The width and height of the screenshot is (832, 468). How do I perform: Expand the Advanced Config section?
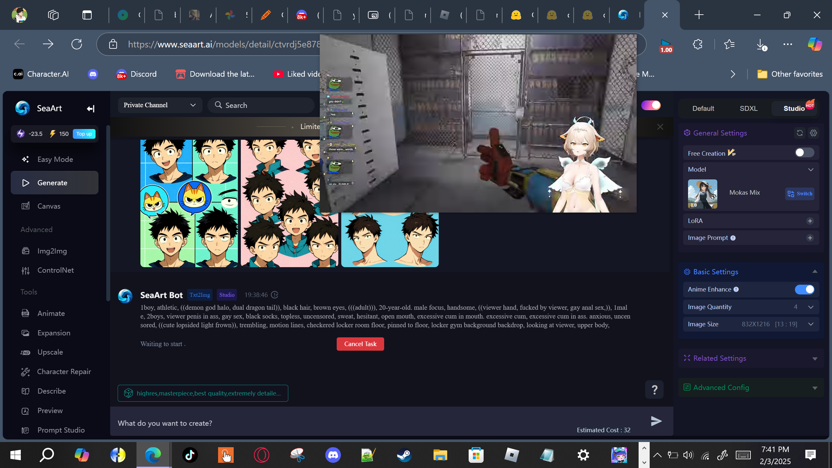click(x=814, y=388)
